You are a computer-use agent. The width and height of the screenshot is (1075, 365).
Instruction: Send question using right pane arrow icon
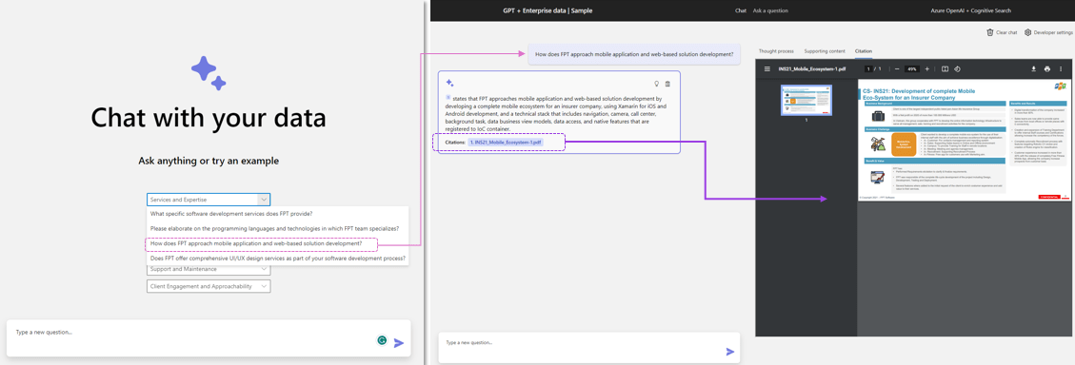[x=730, y=352]
